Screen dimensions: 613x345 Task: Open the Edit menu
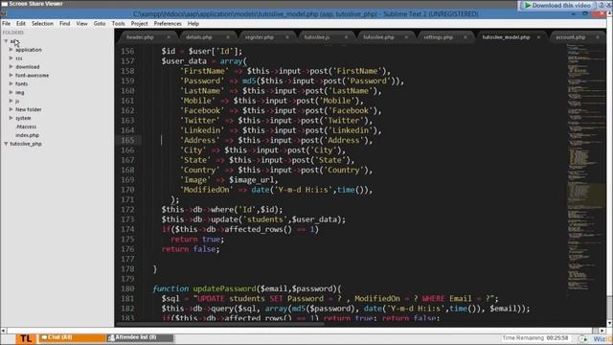tap(21, 23)
